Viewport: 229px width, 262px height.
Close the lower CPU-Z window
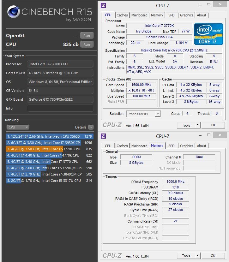[220, 135]
